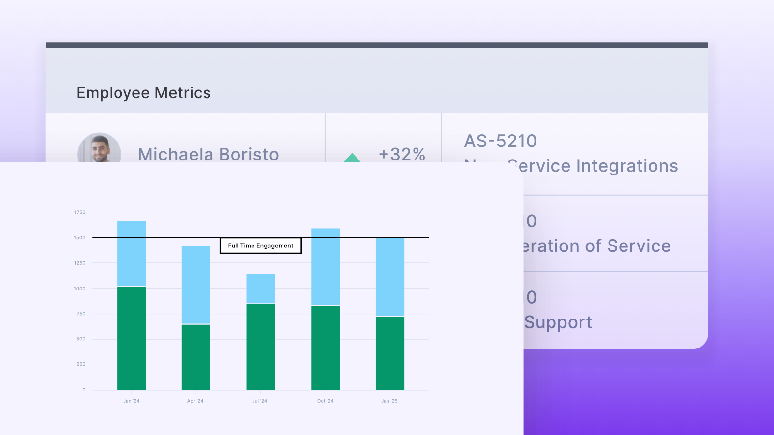
Task: Click the green upward trend arrow
Action: coord(352,157)
